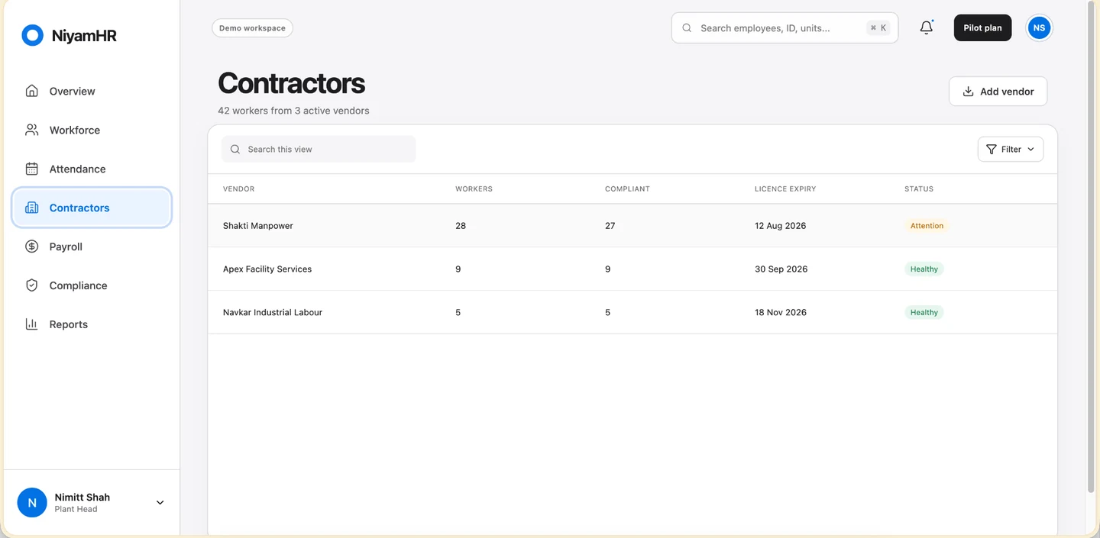Open notifications bell icon
The height and width of the screenshot is (538, 1100).
coord(926,27)
